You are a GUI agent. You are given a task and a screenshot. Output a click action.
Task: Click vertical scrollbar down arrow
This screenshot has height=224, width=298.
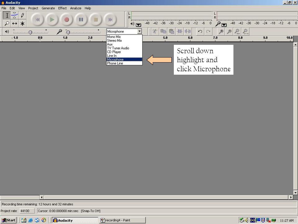click(x=295, y=193)
